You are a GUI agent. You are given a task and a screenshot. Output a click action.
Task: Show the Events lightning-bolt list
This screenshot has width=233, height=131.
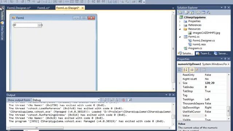click(x=197, y=70)
